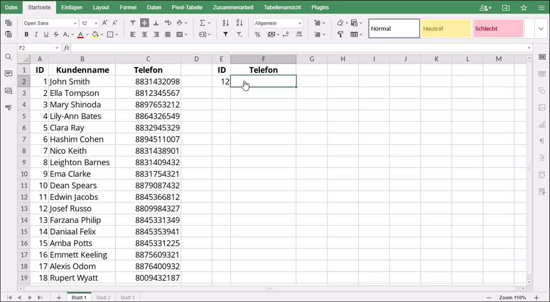Screen dimensions: 550x302
Task: Toggle Wrap text
Action: (x=168, y=23)
